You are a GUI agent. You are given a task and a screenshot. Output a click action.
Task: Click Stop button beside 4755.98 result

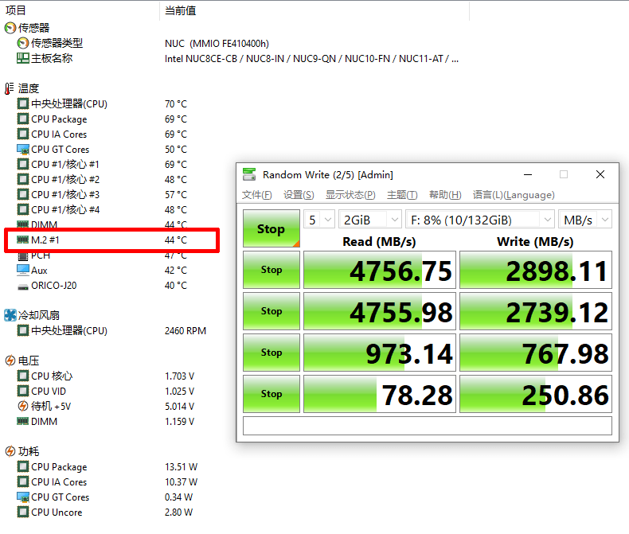pyautogui.click(x=272, y=311)
